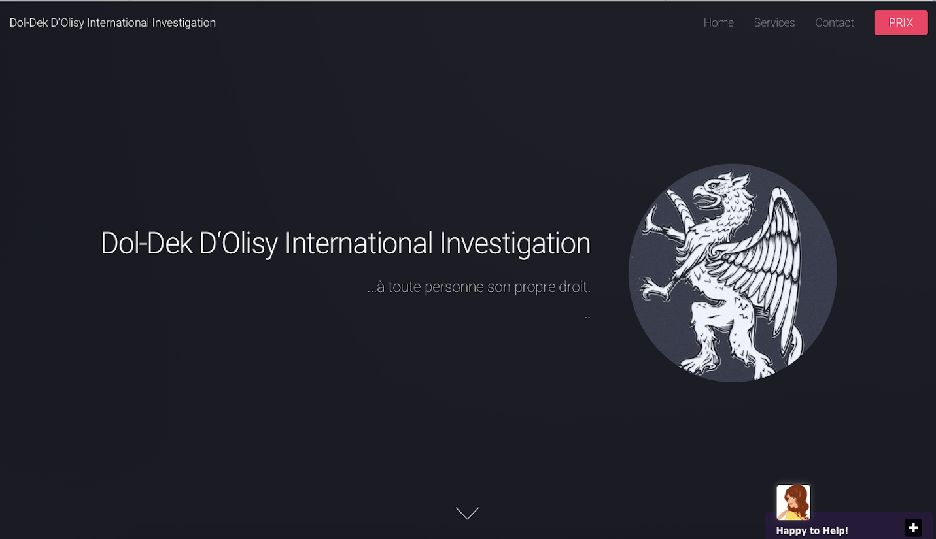Viewport: 936px width, 539px height.
Task: Open the Home menu item
Action: 718,23
